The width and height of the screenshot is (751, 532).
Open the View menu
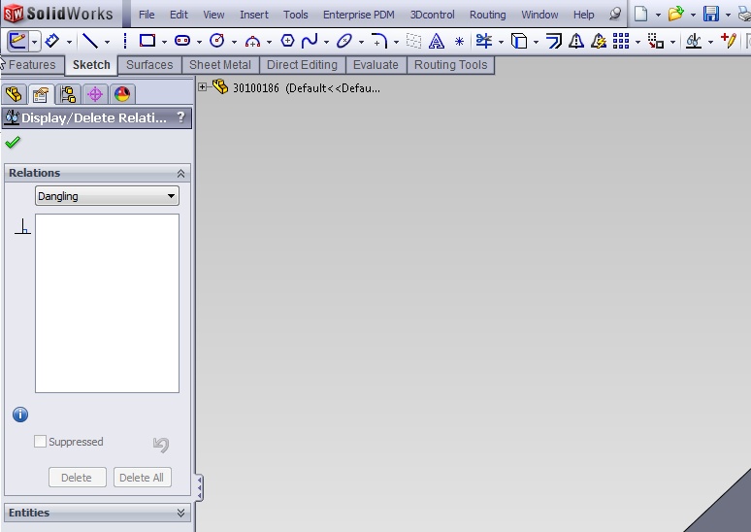point(213,15)
